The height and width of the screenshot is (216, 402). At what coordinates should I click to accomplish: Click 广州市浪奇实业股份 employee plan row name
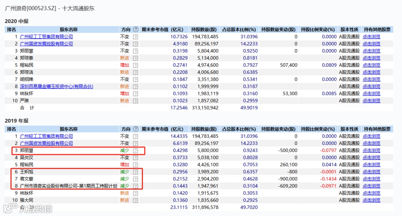click(68, 186)
